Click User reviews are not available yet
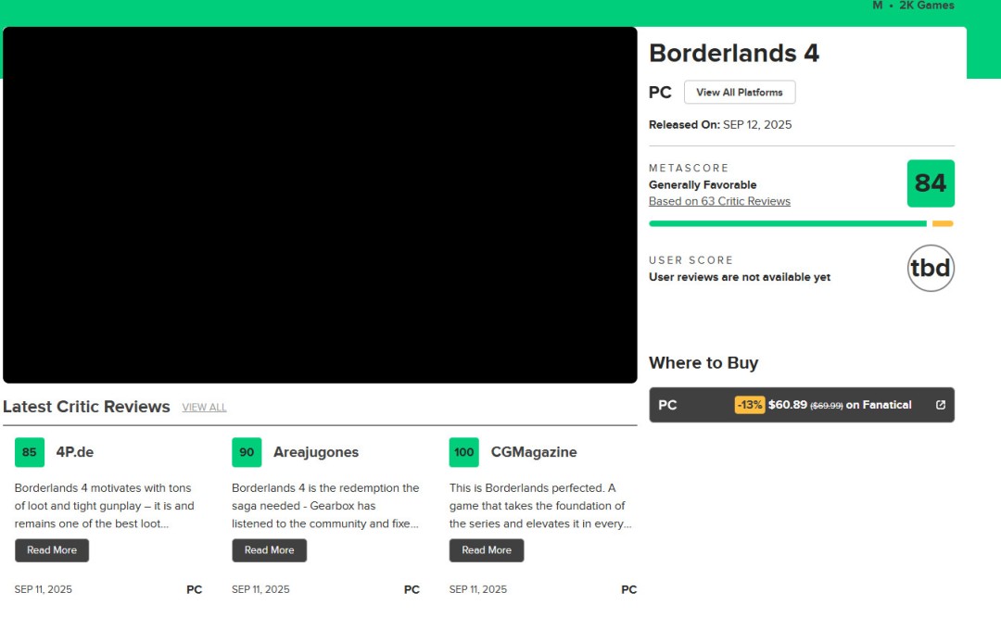 740,277
